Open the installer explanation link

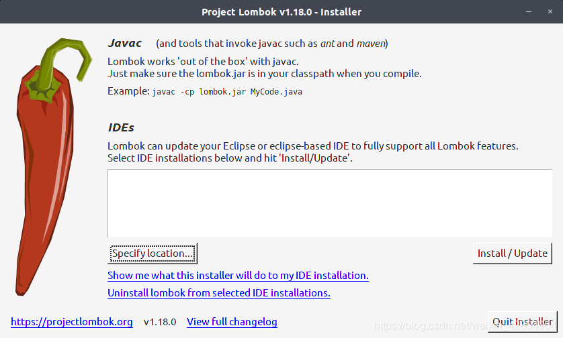[238, 275]
